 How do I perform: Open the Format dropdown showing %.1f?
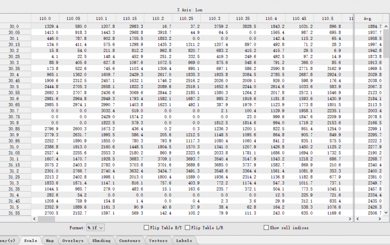click(x=95, y=227)
